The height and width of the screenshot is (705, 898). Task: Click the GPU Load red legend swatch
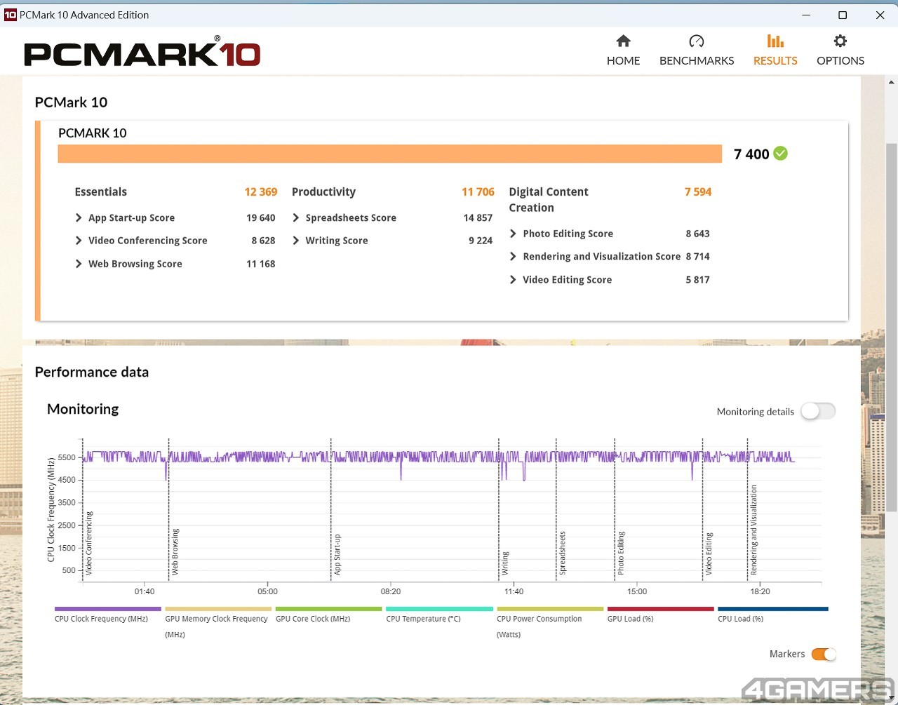pyautogui.click(x=660, y=609)
